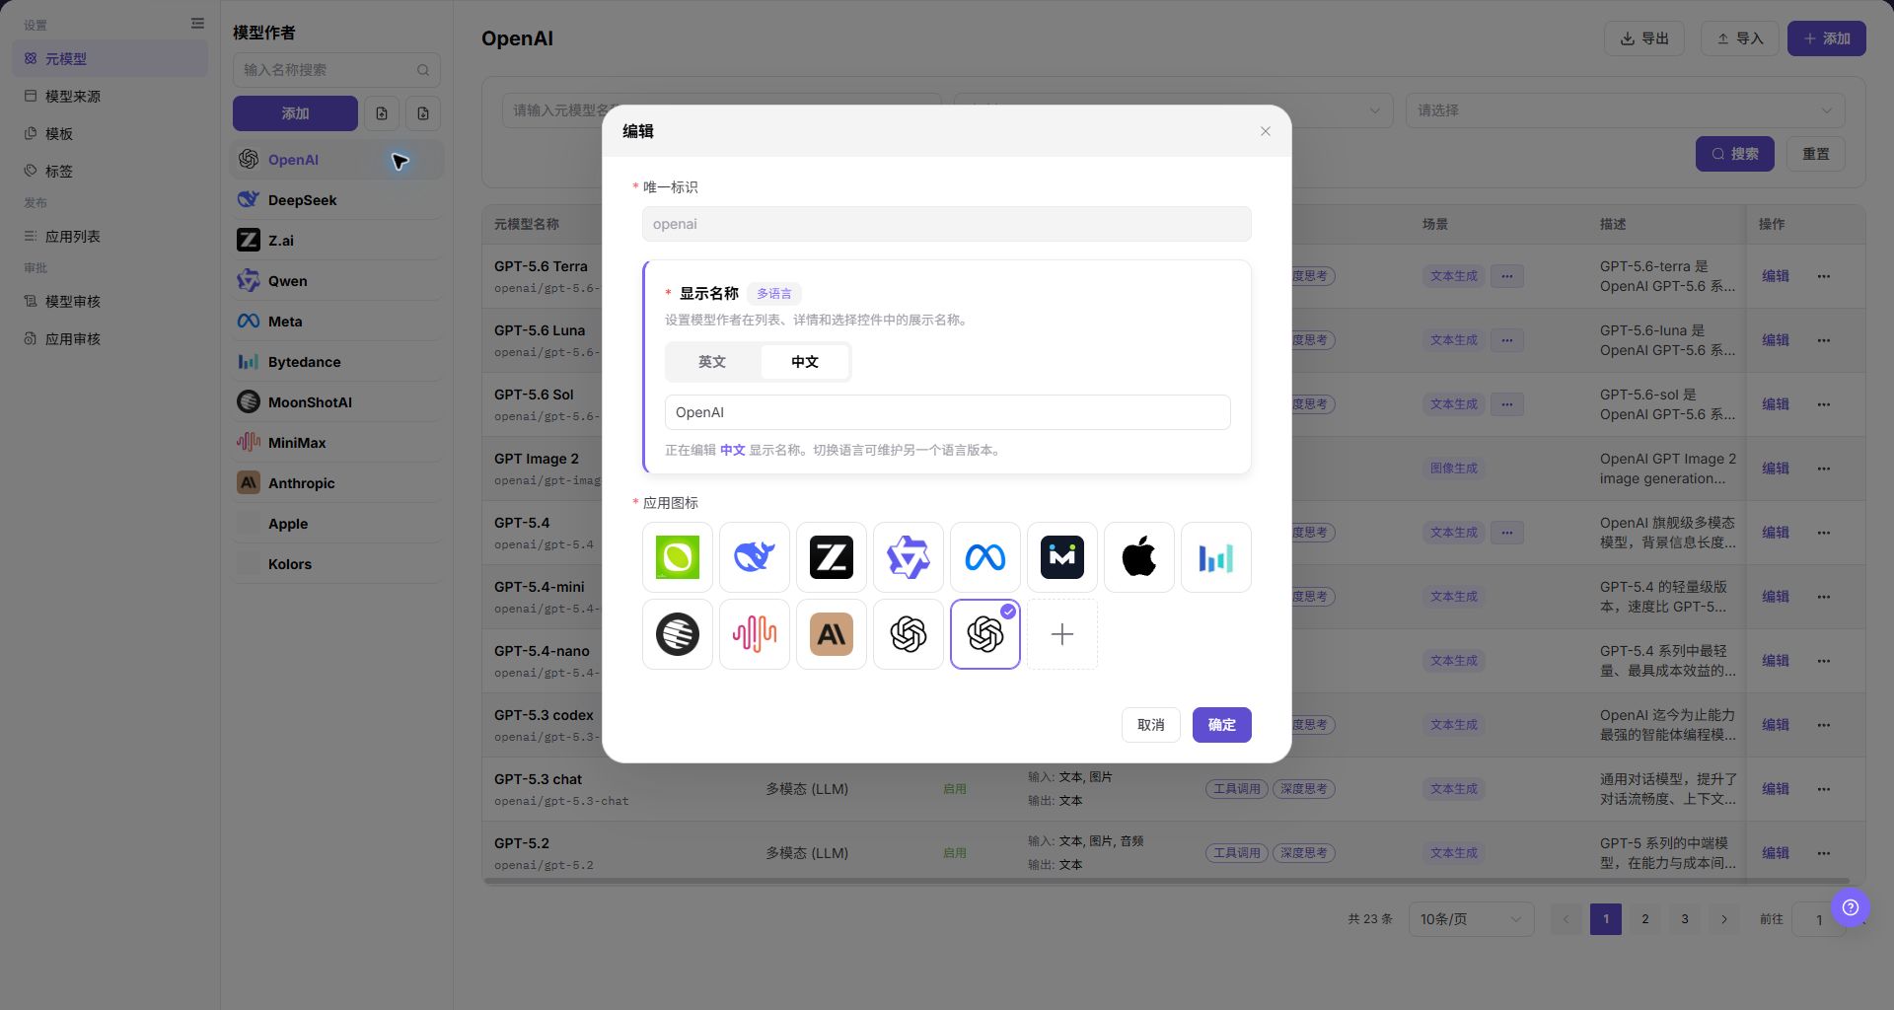The image size is (1894, 1010).
Task: Reset the filter form
Action: coord(1815,154)
